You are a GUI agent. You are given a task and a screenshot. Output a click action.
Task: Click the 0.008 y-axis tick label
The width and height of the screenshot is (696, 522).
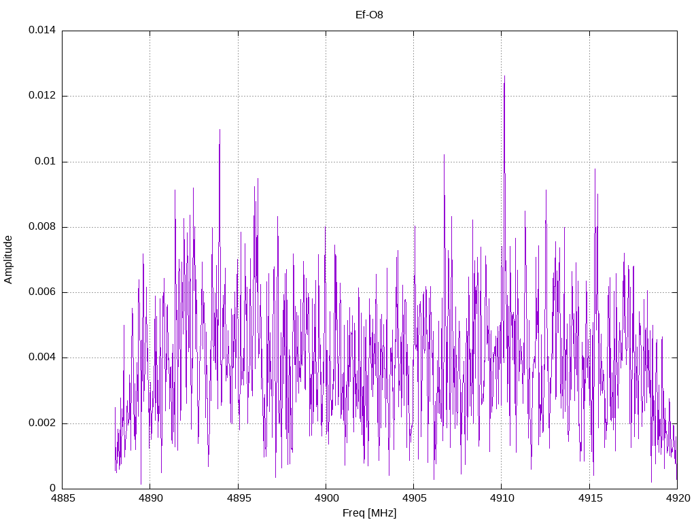(42, 227)
